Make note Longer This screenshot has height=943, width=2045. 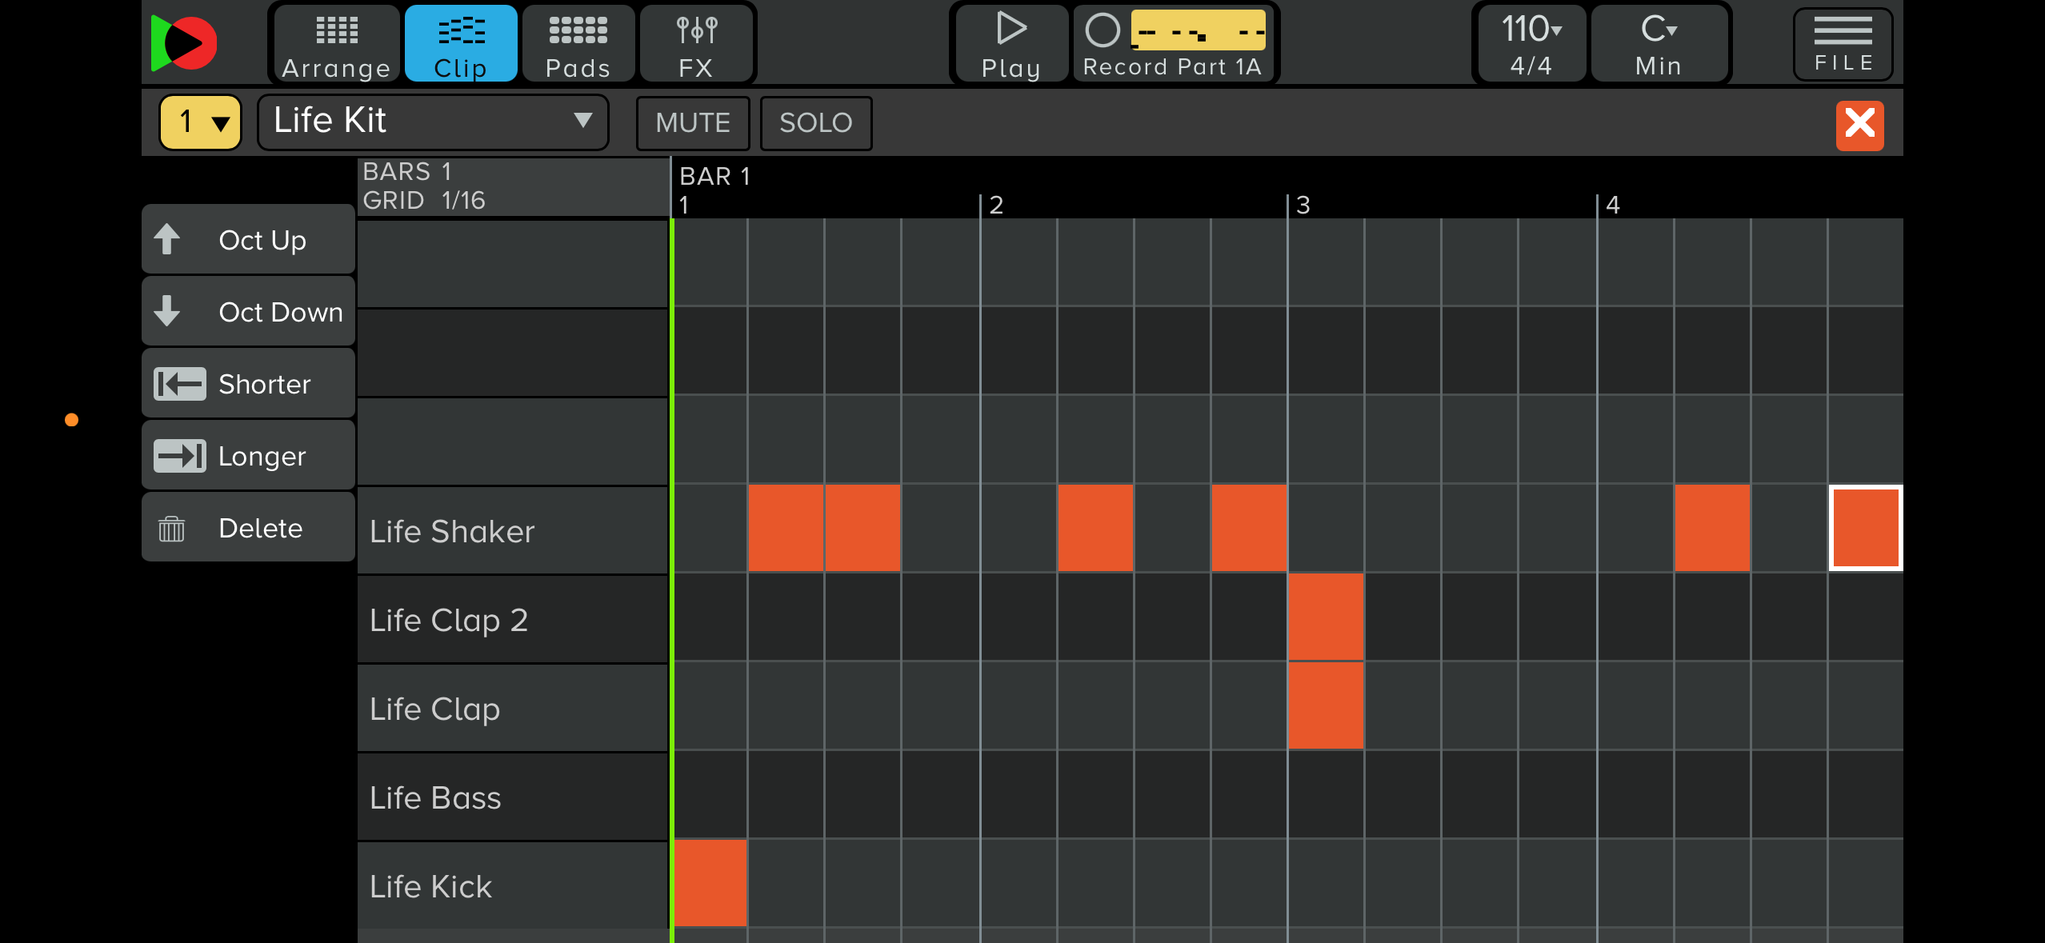pos(249,455)
